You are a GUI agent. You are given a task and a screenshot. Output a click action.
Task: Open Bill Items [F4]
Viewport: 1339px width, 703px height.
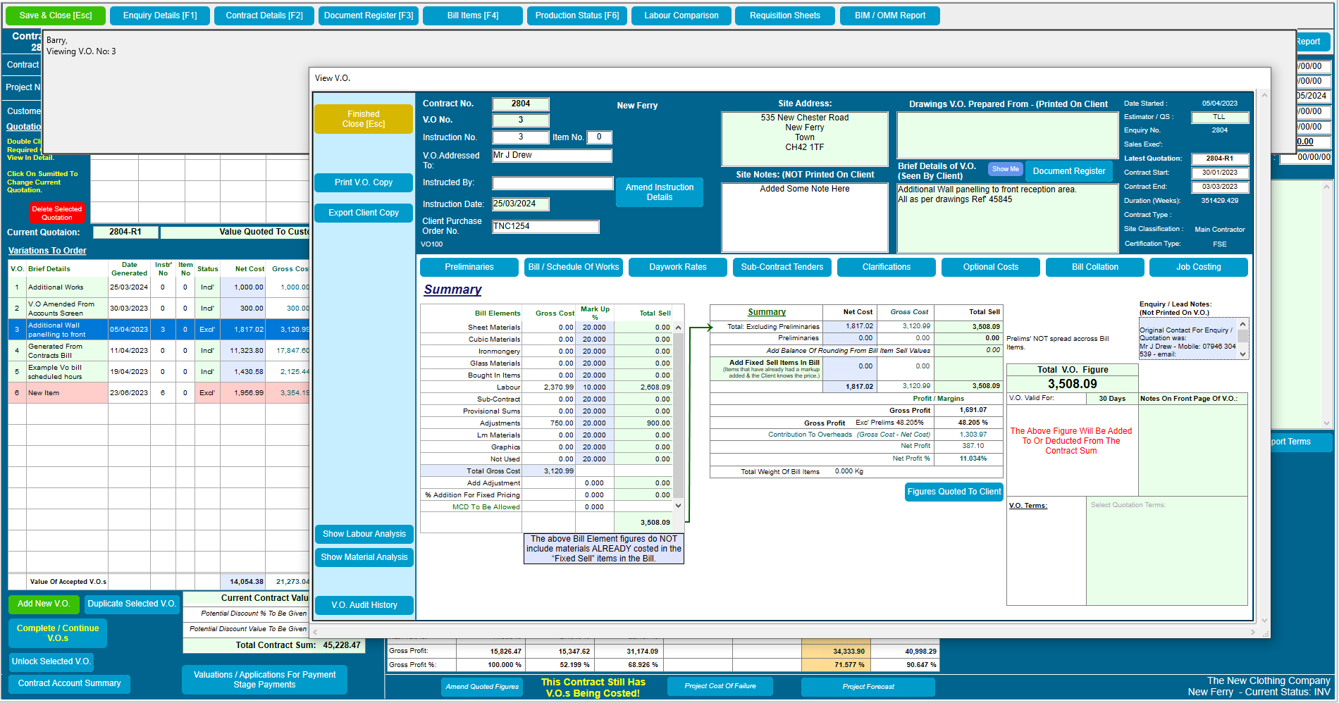[472, 15]
